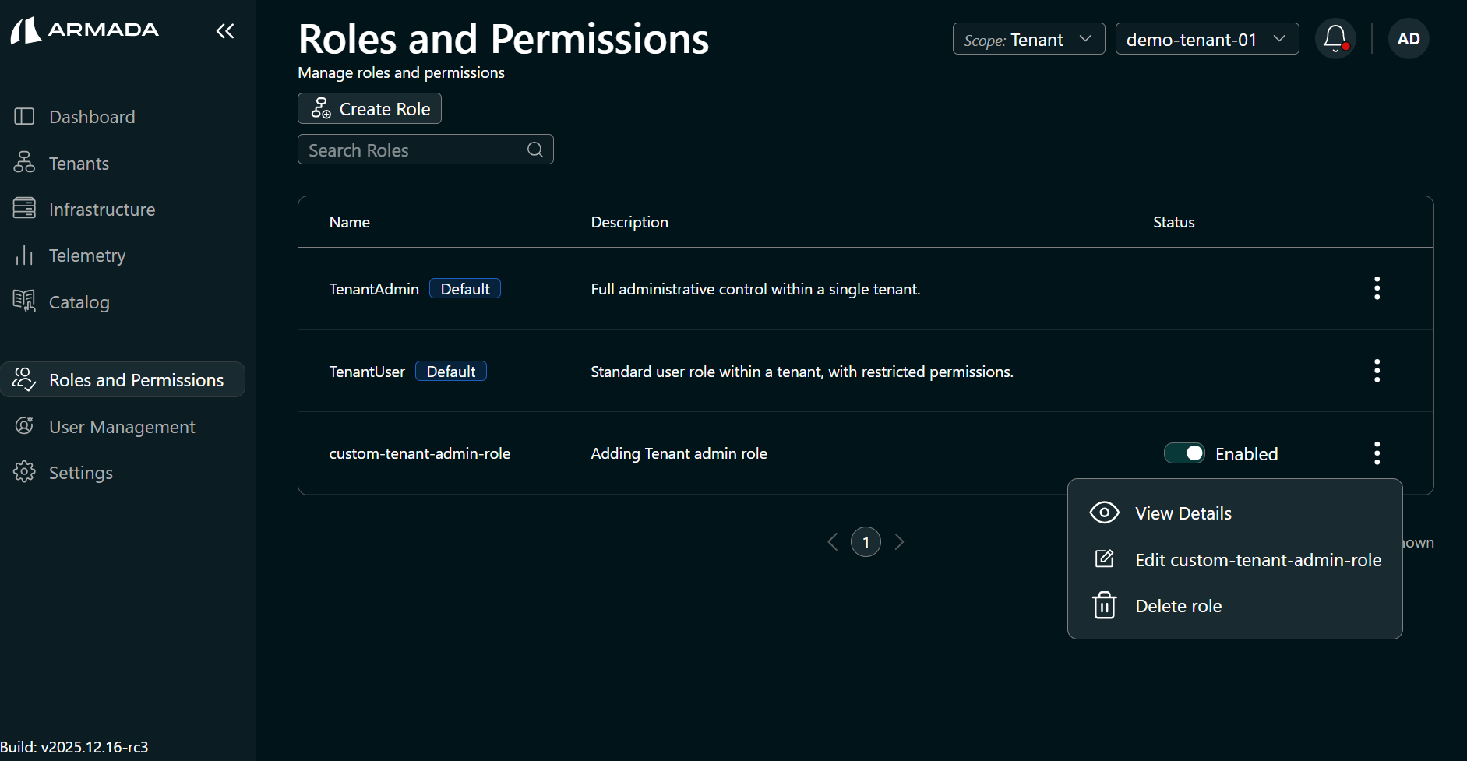The image size is (1467, 761).
Task: Select the Tenants icon in sidebar
Action: point(24,163)
